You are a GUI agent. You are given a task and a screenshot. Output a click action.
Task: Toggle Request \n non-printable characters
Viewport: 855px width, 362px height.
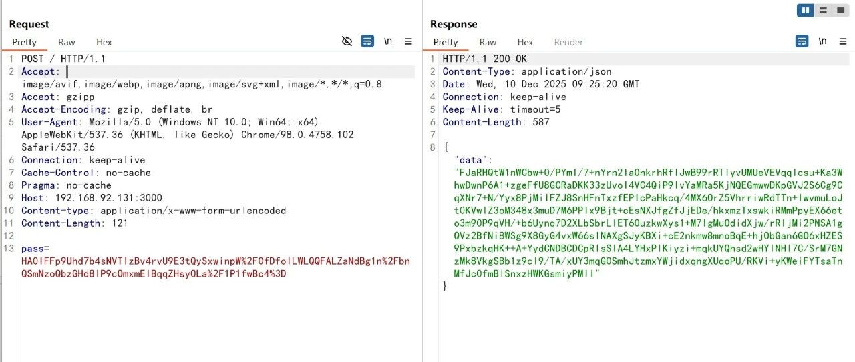coord(388,41)
